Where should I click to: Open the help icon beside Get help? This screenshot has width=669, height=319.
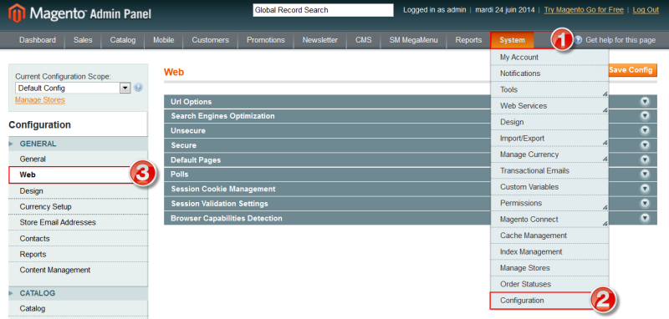tap(578, 40)
